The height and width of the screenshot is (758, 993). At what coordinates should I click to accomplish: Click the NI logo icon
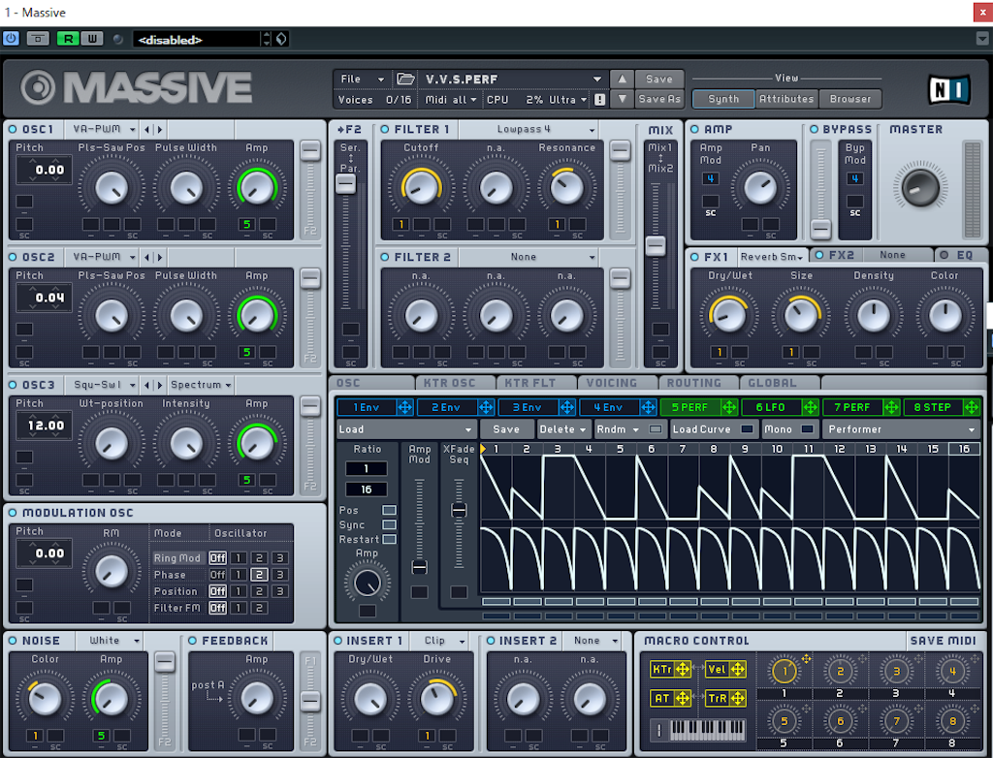click(x=948, y=89)
